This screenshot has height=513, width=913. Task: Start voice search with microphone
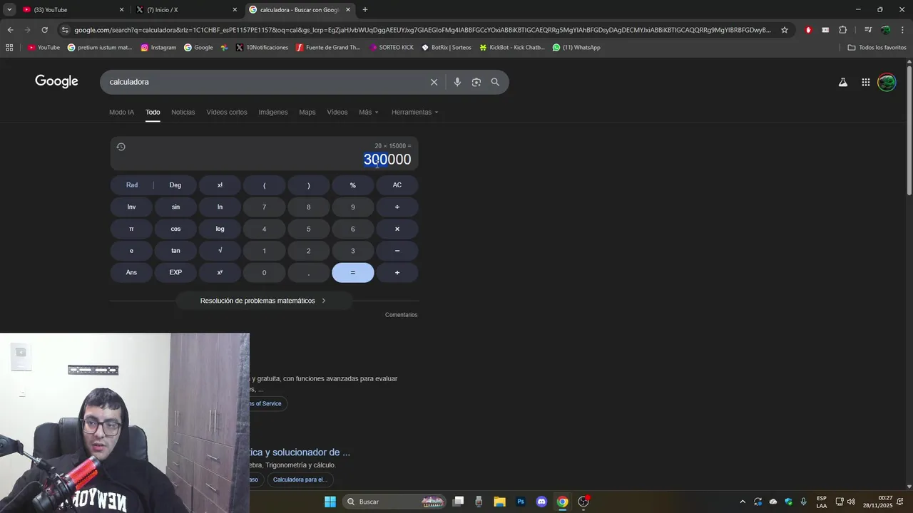tap(457, 82)
